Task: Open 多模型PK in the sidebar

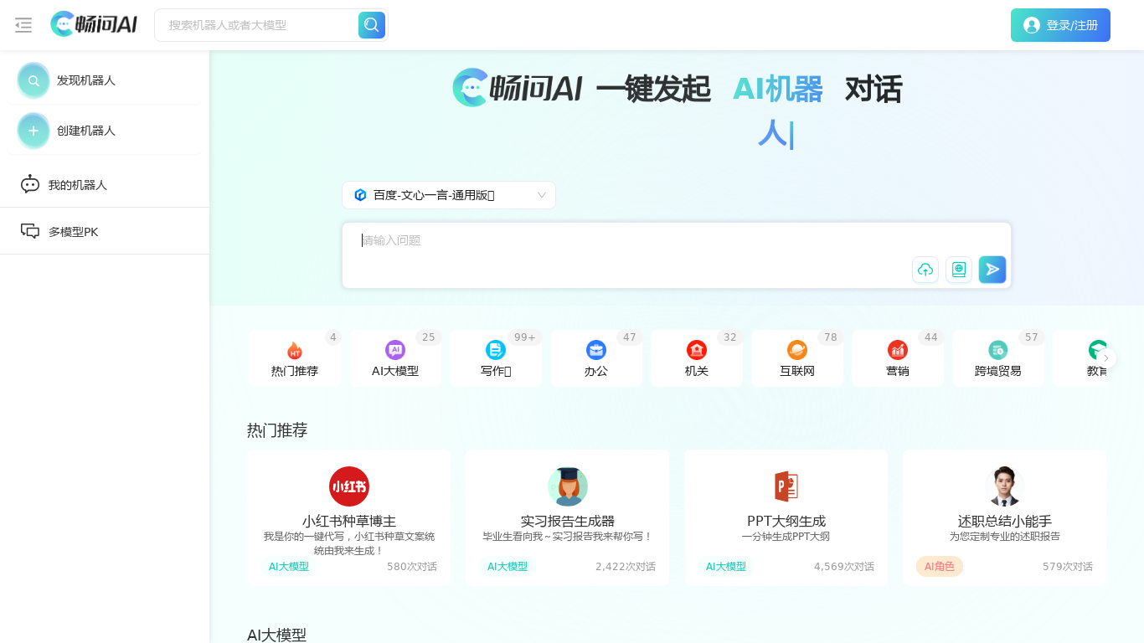Action: pos(105,231)
